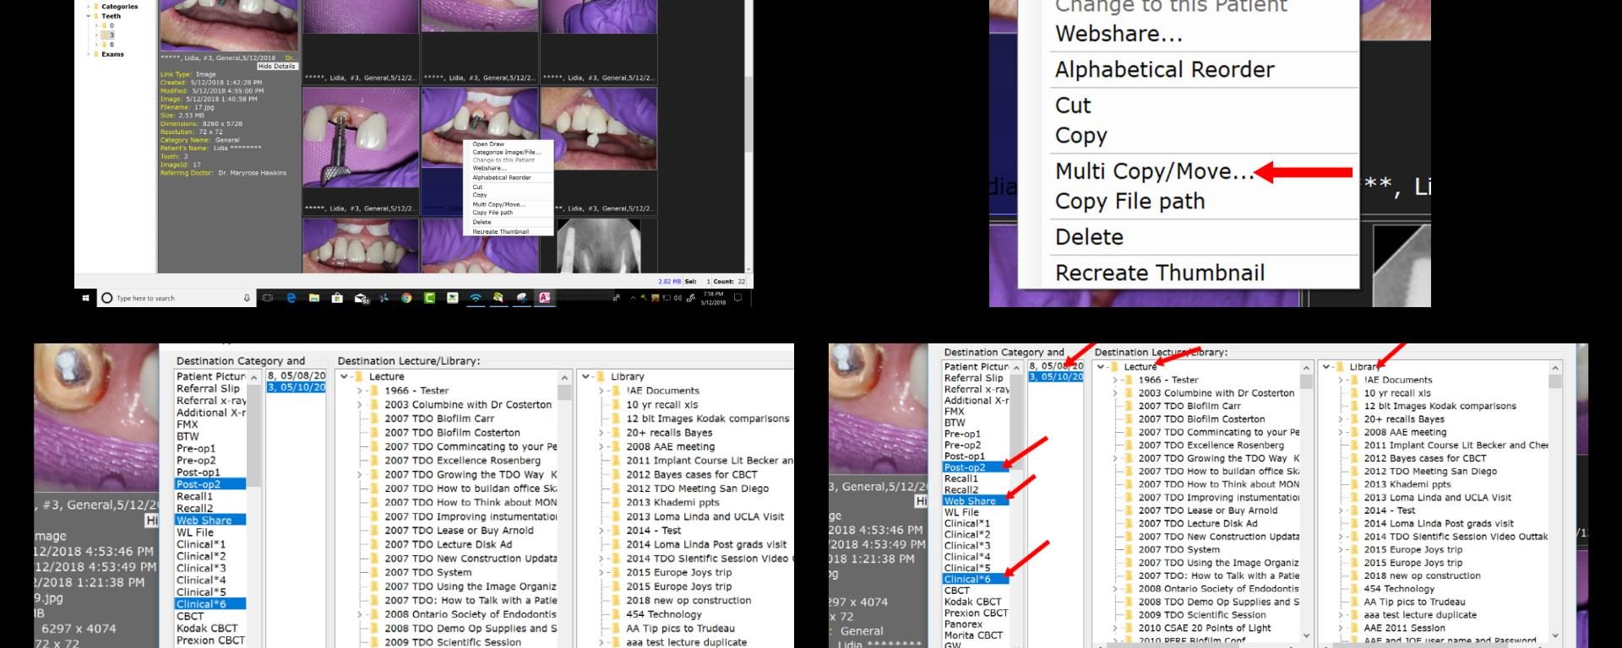Open the Windows notification center icon
Viewport: 1622px width, 648px height.
[x=738, y=298]
